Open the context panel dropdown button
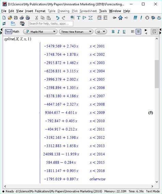 coord(154,32)
